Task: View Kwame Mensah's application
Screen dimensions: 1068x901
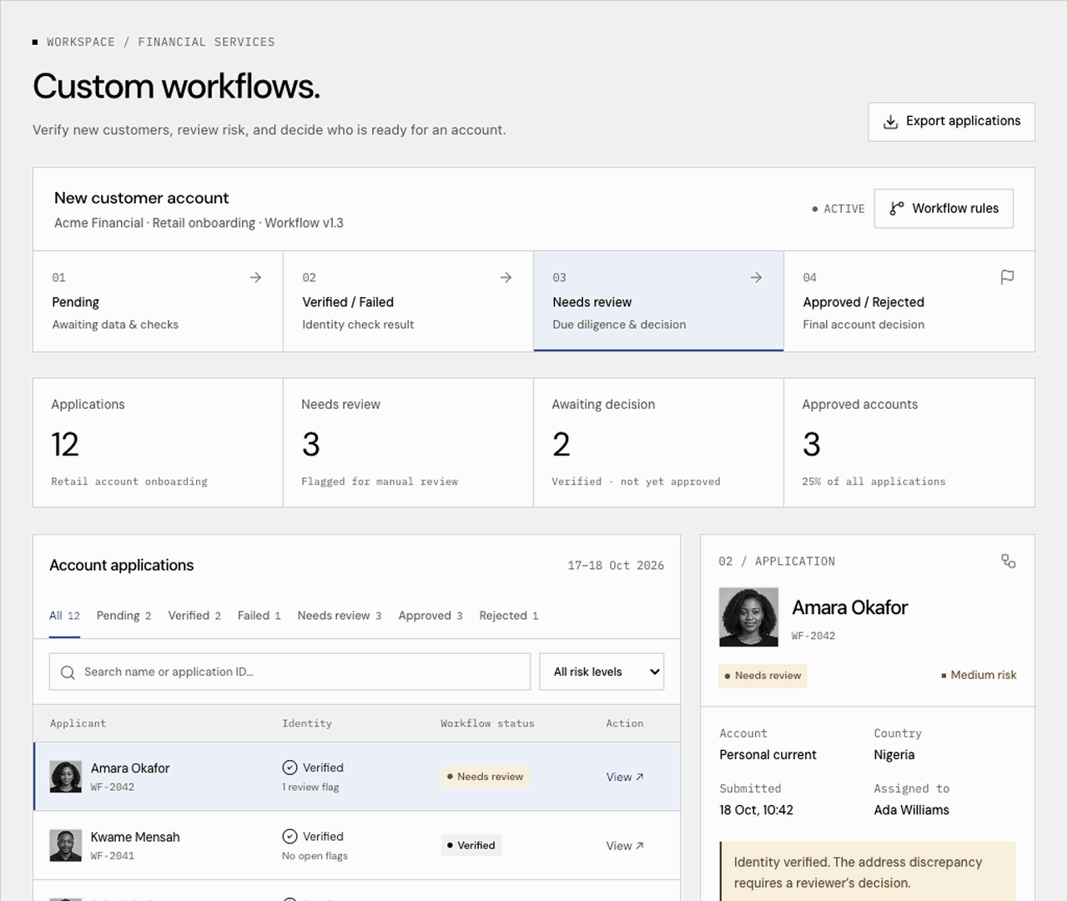Action: (x=624, y=846)
